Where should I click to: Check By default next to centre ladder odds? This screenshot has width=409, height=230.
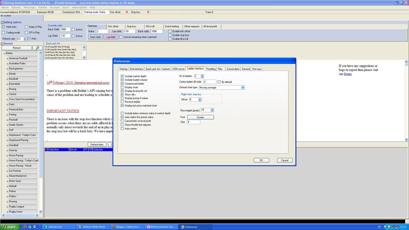pos(219,82)
